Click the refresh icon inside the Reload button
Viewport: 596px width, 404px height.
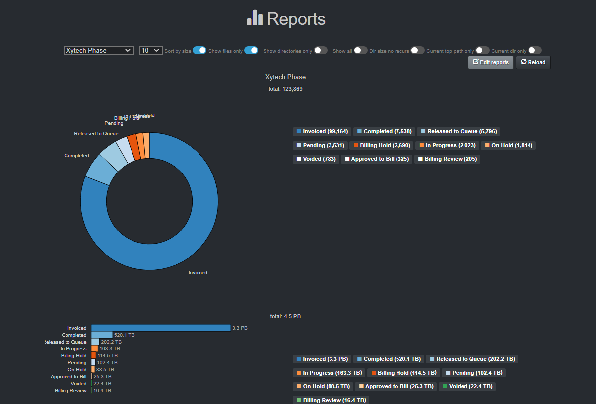(x=523, y=62)
